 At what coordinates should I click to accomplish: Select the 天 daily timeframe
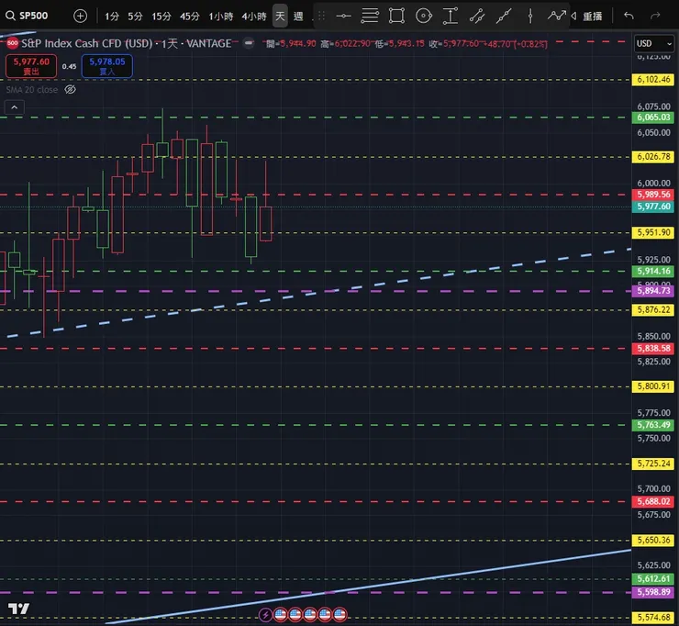pyautogui.click(x=280, y=17)
